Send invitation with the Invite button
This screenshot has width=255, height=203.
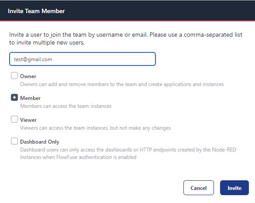tap(234, 188)
